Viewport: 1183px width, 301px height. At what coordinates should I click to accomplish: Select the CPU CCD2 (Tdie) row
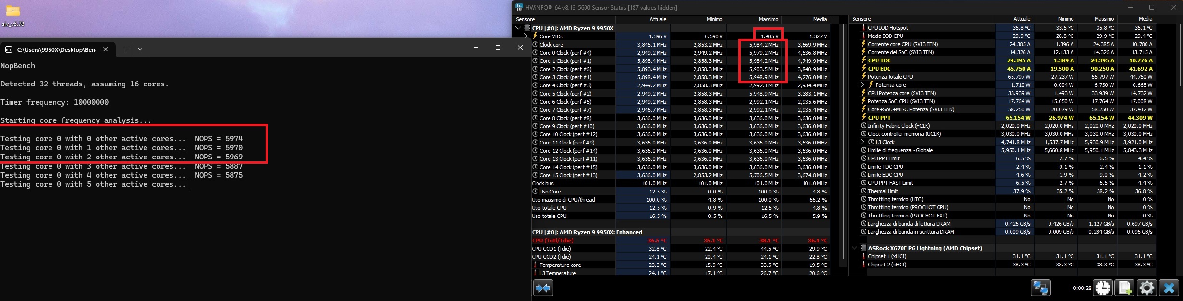point(681,257)
